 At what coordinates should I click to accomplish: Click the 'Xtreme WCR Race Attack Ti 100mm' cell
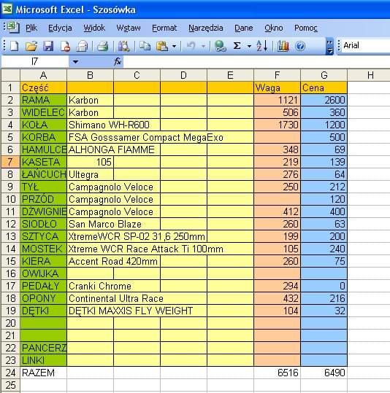[160, 249]
